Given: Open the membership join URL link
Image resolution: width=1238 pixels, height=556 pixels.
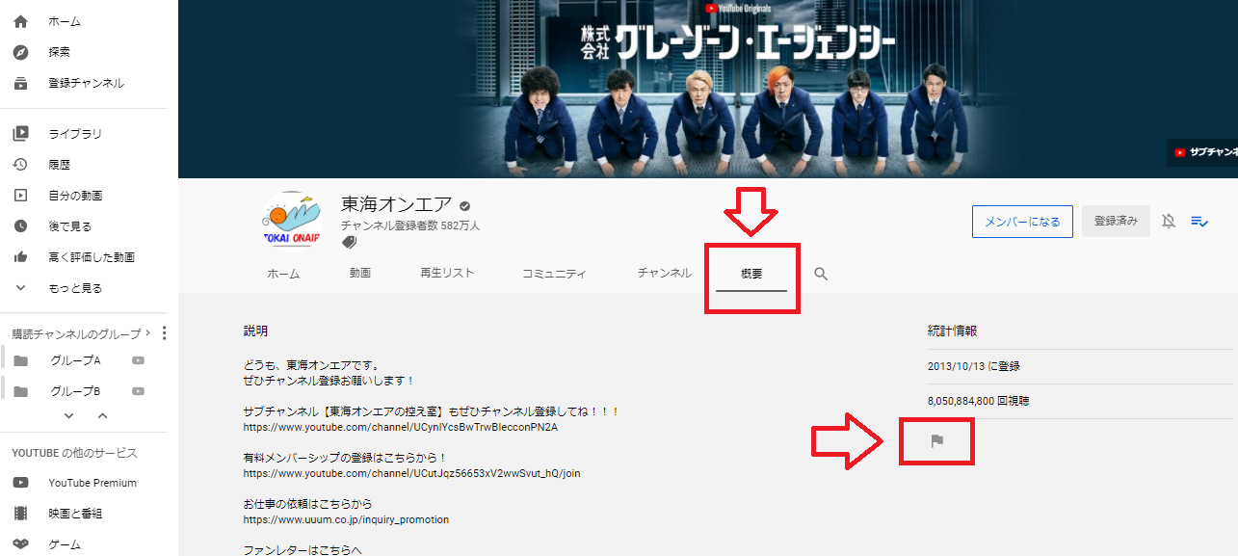Looking at the screenshot, I should [x=411, y=473].
